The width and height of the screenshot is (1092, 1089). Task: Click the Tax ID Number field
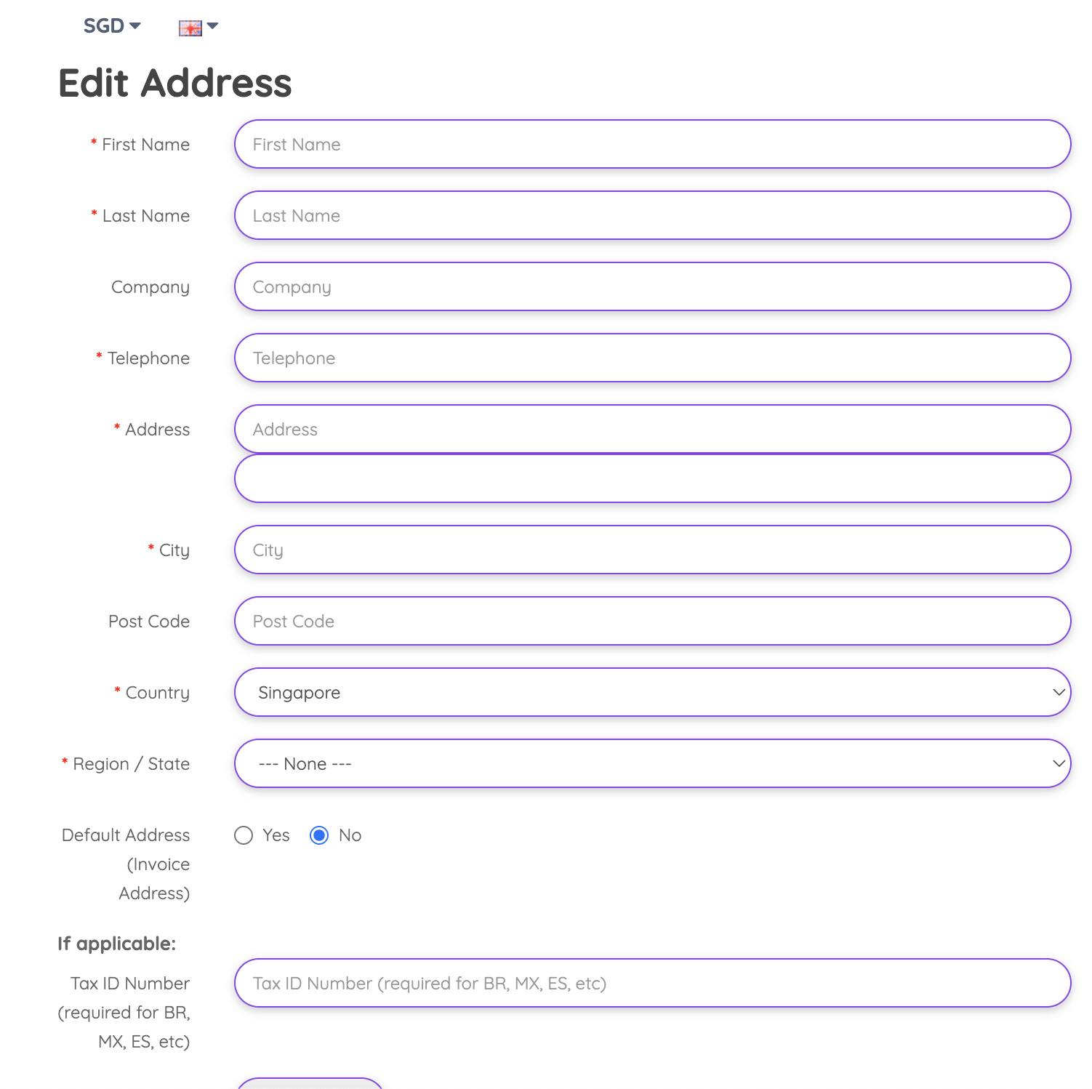coord(651,983)
